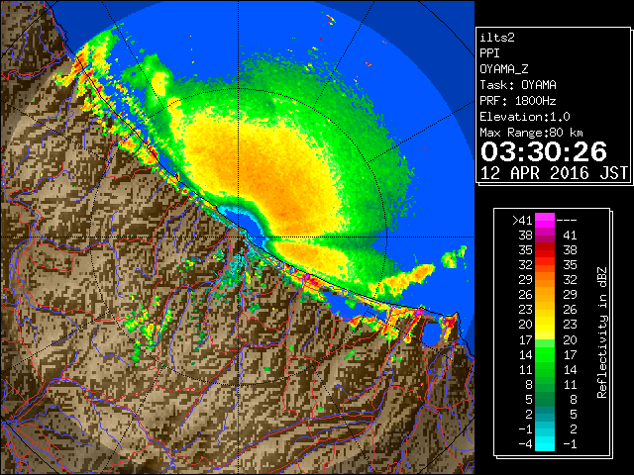The height and width of the screenshot is (475, 634).
Task: Pick the dark green 5–8 dBZ legend swatch
Action: pyautogui.click(x=544, y=400)
